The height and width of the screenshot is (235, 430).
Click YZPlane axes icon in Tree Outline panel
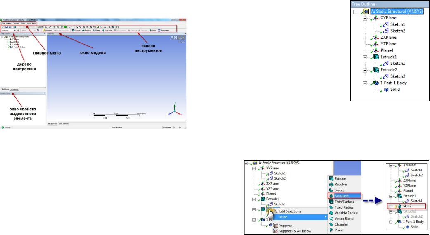pos(376,44)
